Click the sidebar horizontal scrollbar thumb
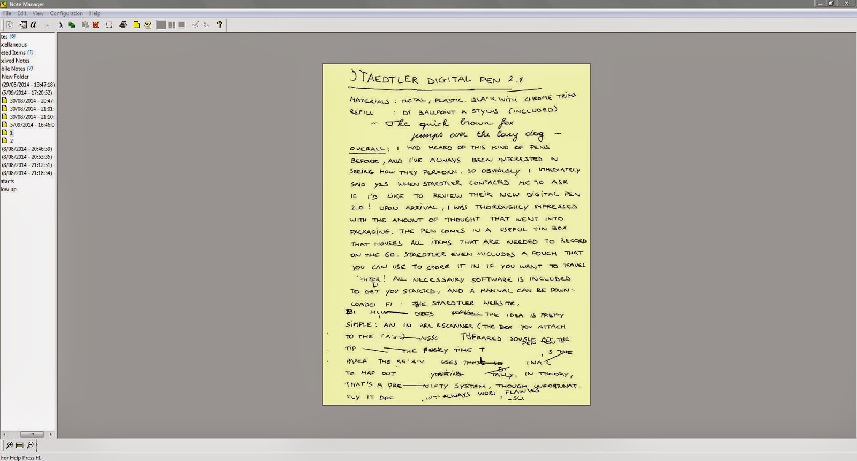Image resolution: width=857 pixels, height=461 pixels. click(32, 434)
